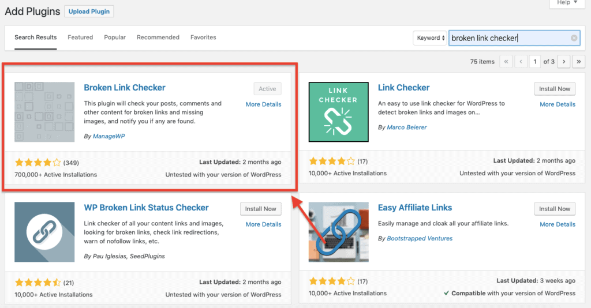Screen dimensions: 591x308
Task: Click the Easy Affiliate Links plugin thumbnail
Action: coord(338,231)
